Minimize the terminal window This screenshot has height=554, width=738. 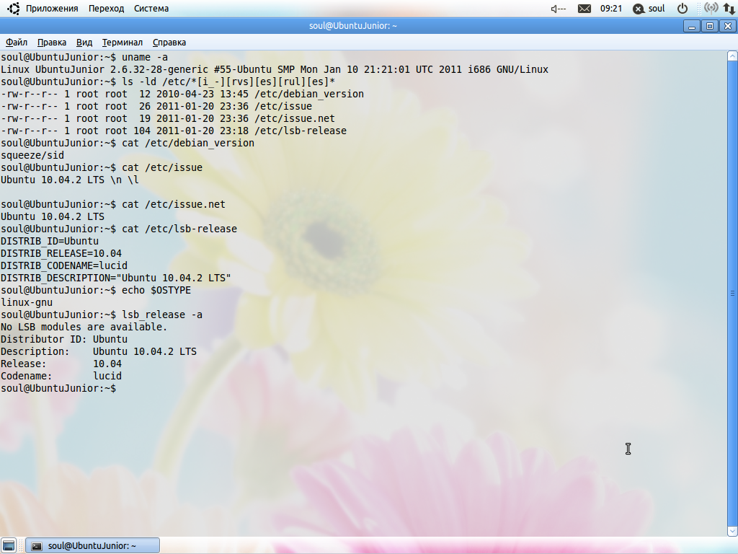pyautogui.click(x=692, y=26)
